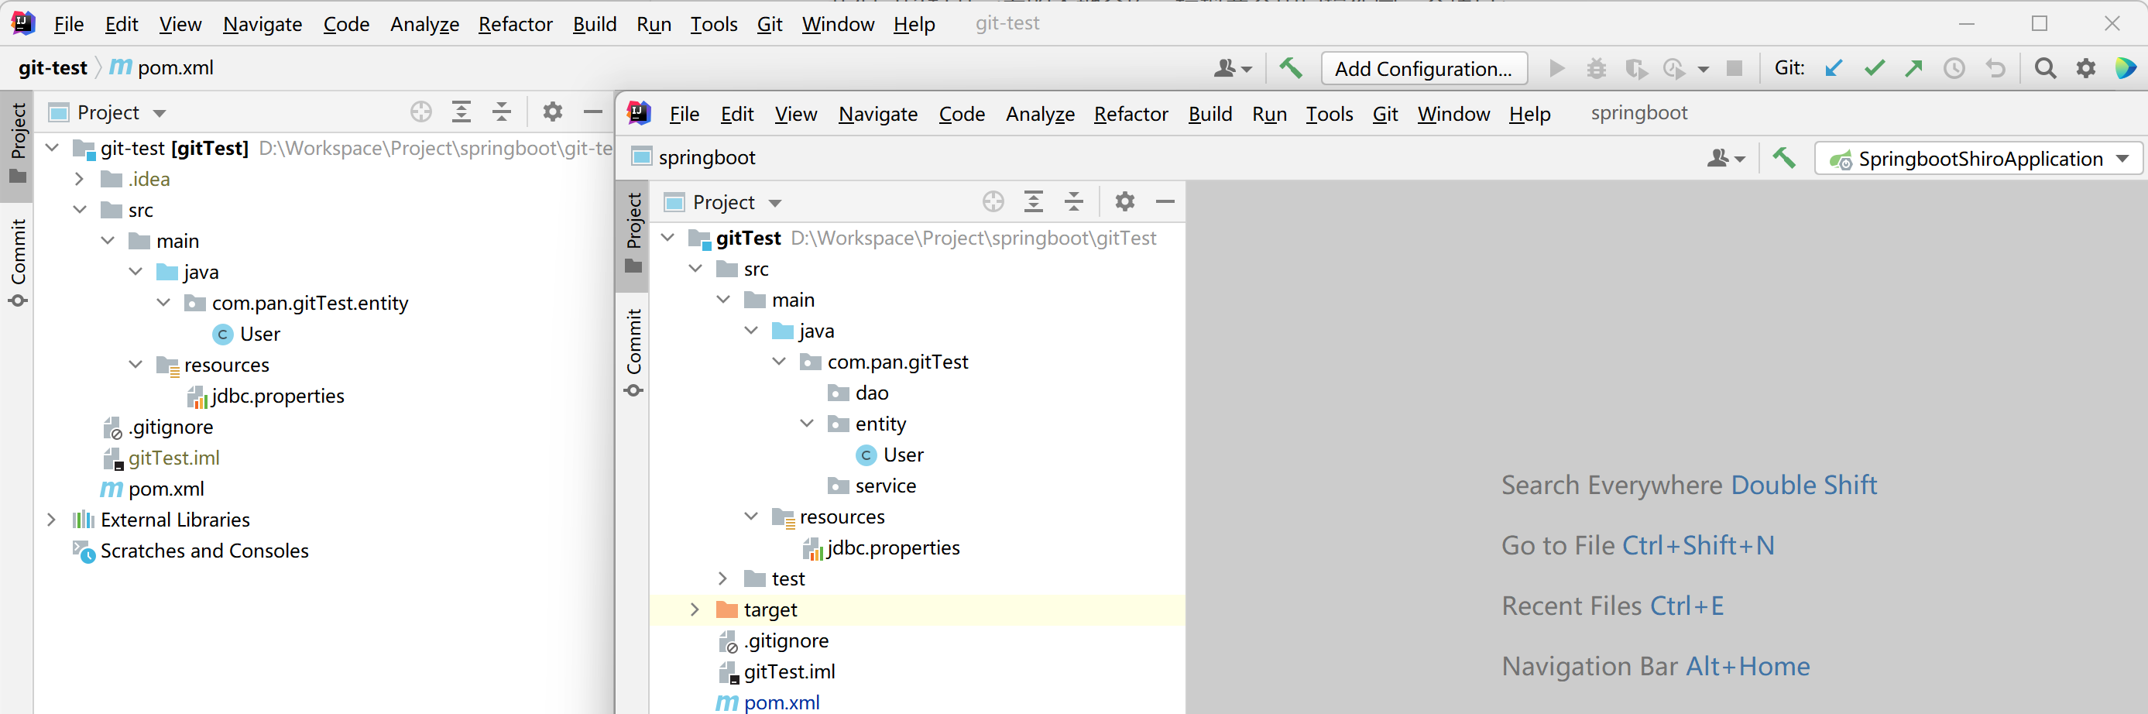This screenshot has width=2148, height=714.
Task: Open Refactor menu in git-test window
Action: point(514,24)
